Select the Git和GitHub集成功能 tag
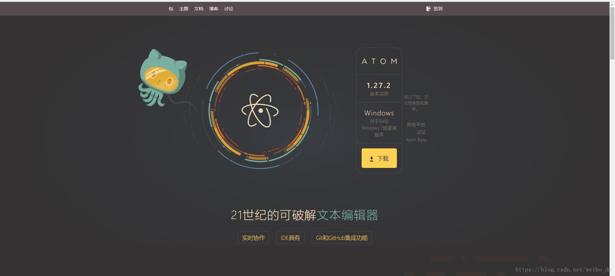Image resolution: width=615 pixels, height=276 pixels. [342, 238]
